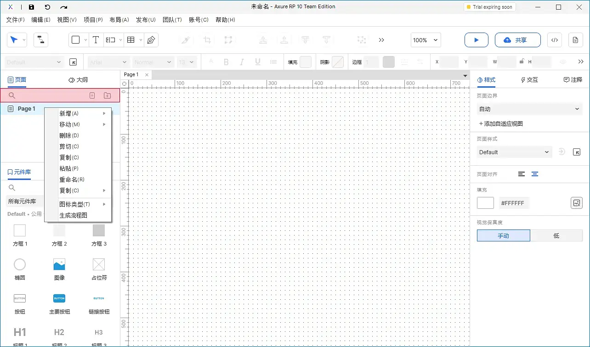
Task: Click the add folder icon in Pages panel
Action: pyautogui.click(x=107, y=95)
